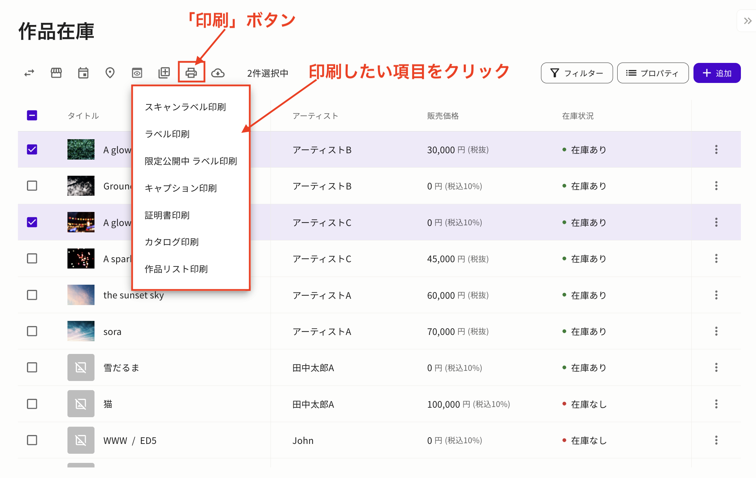
Task: Open the three-dot menu for the 猫 row
Action: tap(716, 404)
